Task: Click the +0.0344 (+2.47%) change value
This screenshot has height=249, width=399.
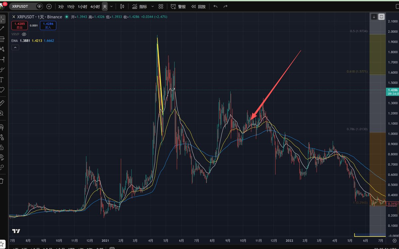Action: tap(154, 17)
